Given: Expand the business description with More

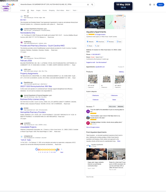Looking at the screenshot, I should [119, 141].
